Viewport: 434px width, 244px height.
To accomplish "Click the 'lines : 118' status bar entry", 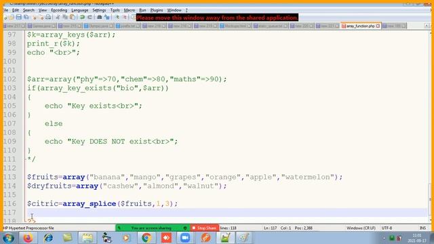I will pos(229,228).
